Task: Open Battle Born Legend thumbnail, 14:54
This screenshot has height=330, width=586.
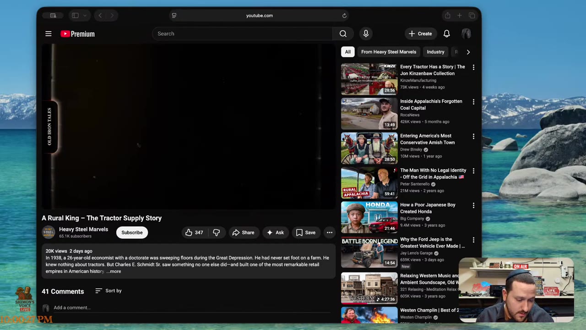Action: coord(369,252)
